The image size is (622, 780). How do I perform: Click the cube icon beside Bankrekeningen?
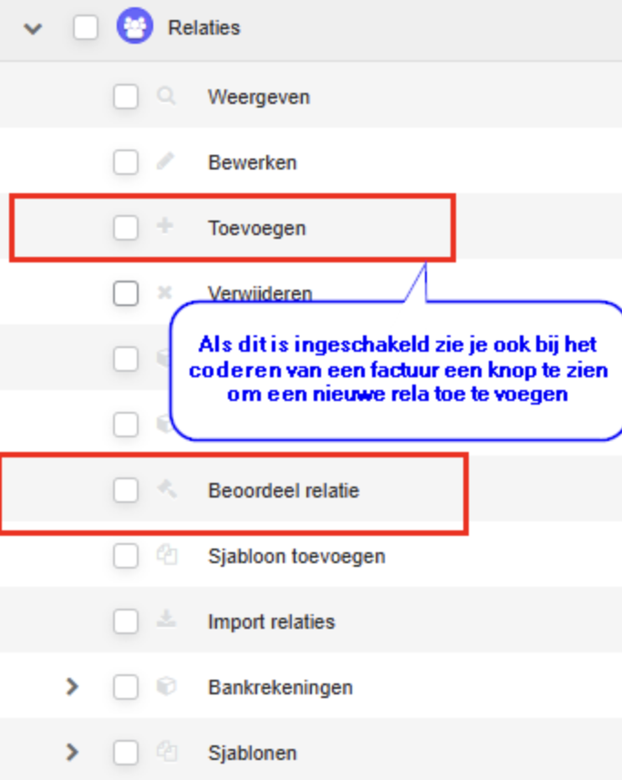click(166, 687)
